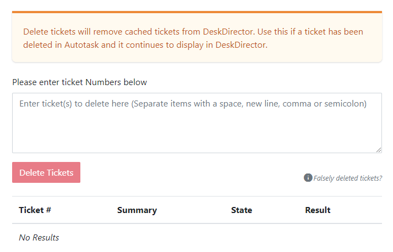The width and height of the screenshot is (393, 252).
Task: Sort by the Result column header
Action: coord(318,210)
